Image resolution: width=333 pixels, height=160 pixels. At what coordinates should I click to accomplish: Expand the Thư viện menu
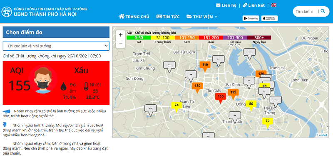tap(202, 17)
